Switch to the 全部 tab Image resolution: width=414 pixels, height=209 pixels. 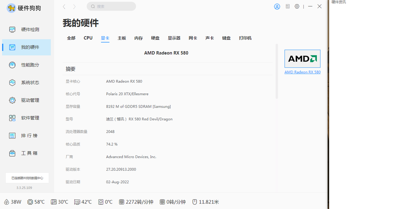point(71,38)
